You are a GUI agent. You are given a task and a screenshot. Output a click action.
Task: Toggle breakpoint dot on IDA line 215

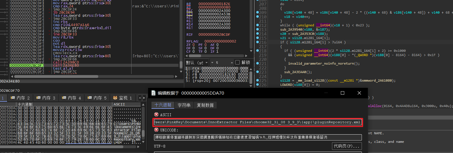coord(257,38)
